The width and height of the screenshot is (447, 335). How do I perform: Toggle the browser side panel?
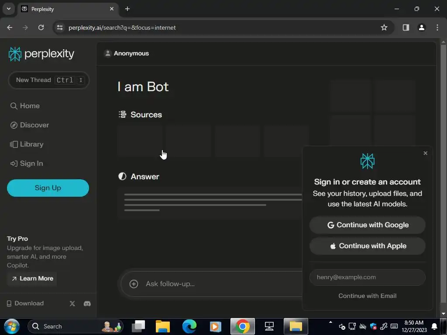406,27
